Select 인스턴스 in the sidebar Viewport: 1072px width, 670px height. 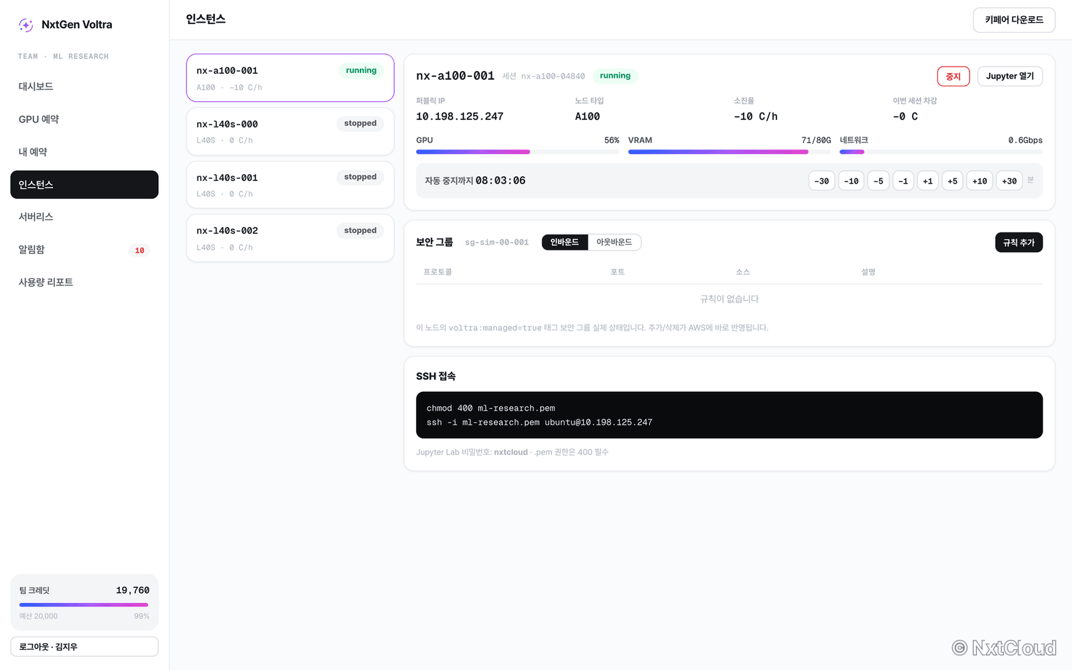pos(84,184)
